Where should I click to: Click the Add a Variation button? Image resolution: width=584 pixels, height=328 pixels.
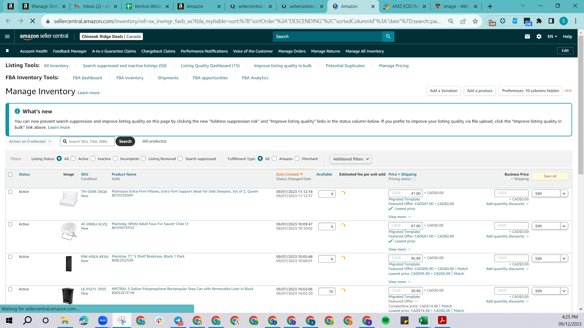click(443, 91)
